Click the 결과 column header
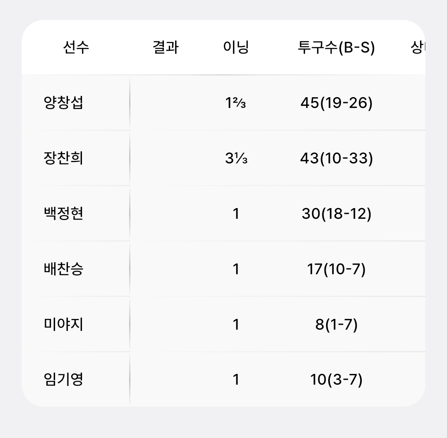Screen dimensions: 447x438 (166, 48)
